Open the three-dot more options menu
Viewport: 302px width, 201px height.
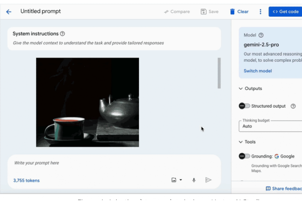click(260, 12)
